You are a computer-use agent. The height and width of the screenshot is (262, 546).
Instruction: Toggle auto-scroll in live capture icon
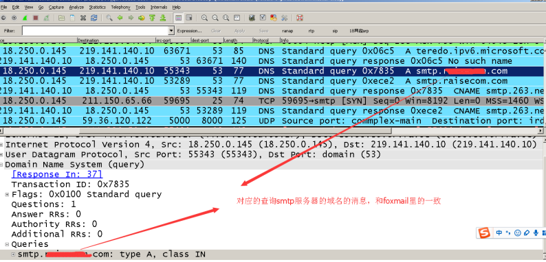coord(189,18)
